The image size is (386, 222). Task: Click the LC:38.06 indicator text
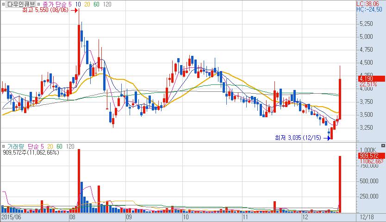point(370,3)
